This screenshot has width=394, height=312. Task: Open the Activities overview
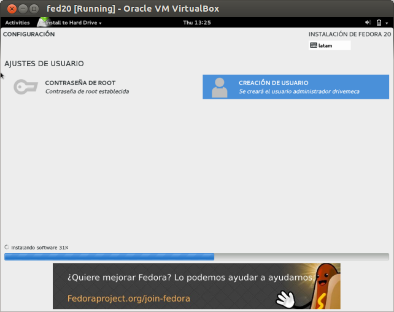pos(17,23)
